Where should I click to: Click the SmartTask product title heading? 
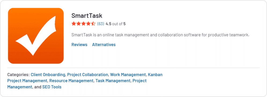(87, 16)
